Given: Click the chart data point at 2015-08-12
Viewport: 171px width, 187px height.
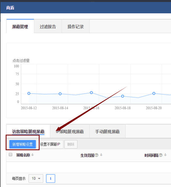Looking at the screenshot, I should (x=29, y=93).
